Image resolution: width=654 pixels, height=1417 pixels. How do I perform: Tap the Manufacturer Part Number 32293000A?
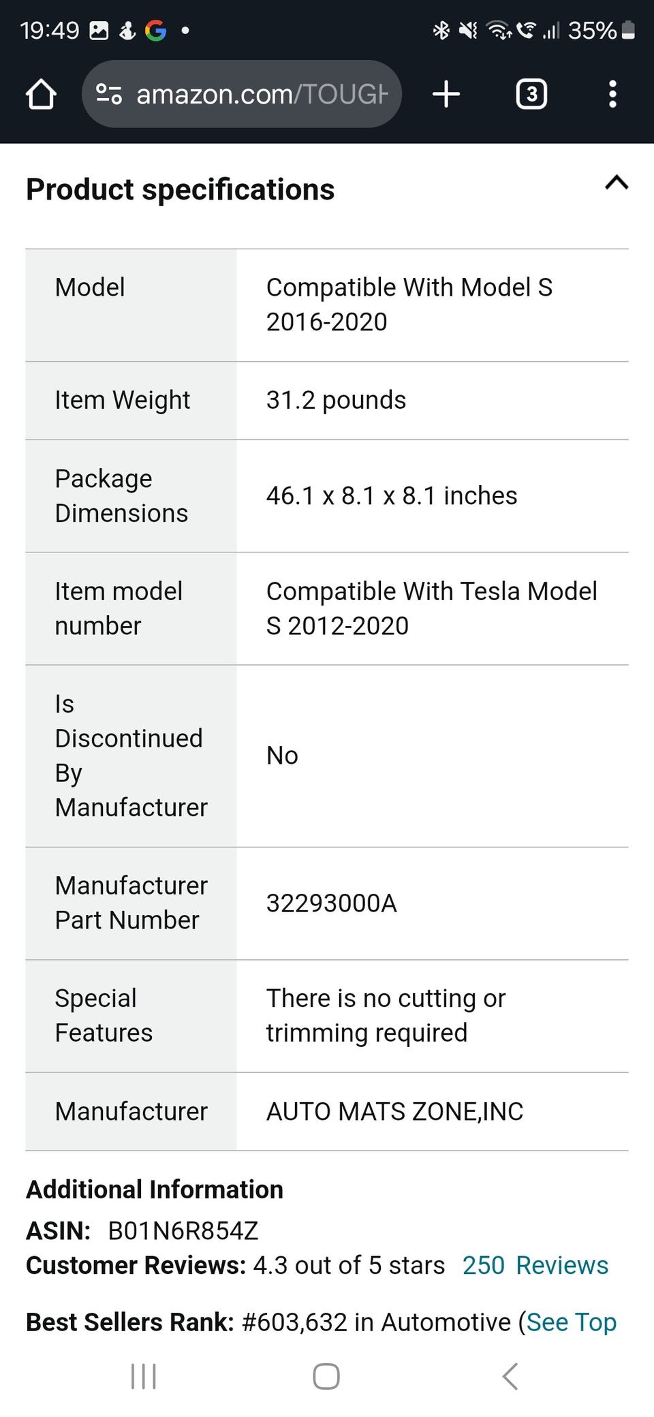coord(332,903)
